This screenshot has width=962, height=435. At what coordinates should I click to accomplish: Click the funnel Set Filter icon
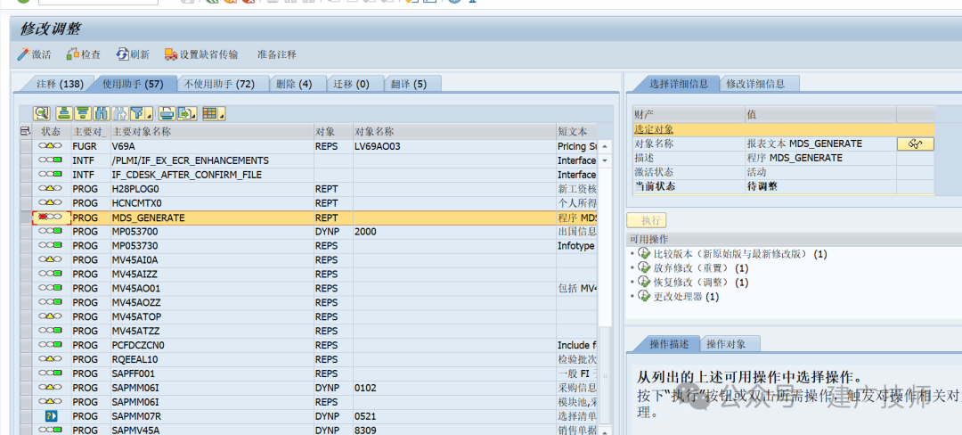point(137,113)
